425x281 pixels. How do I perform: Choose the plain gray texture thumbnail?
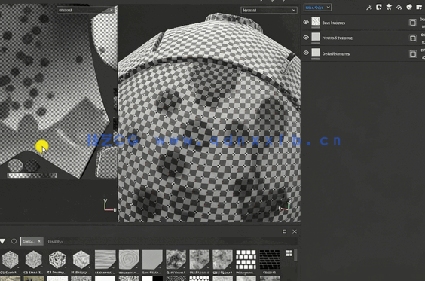152,260
